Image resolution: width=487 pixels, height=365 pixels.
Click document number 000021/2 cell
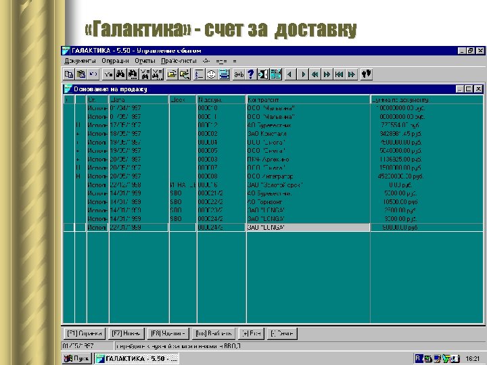221,193
